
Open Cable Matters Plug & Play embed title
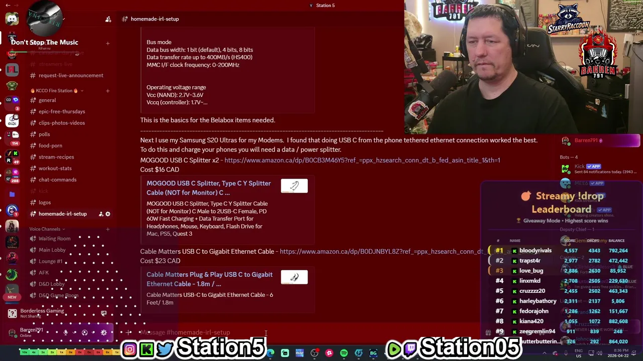coord(209,279)
